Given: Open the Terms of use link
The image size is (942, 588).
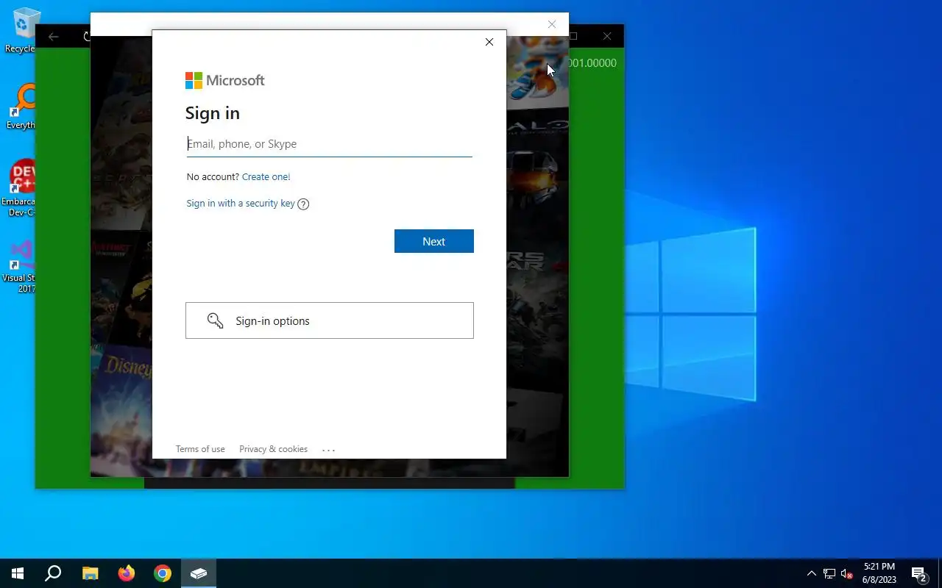Looking at the screenshot, I should (200, 449).
